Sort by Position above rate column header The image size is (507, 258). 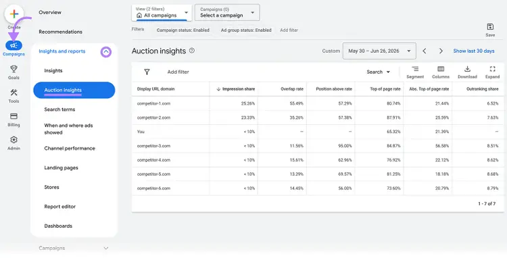[x=334, y=89]
